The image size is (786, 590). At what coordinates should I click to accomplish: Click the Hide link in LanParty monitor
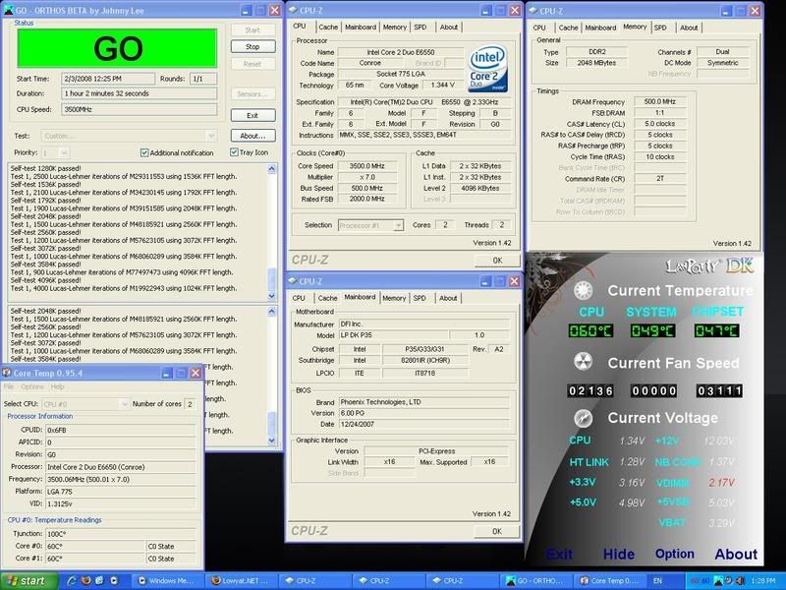click(x=618, y=555)
